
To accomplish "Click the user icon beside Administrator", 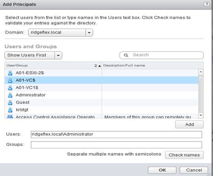I will (x=10, y=95).
